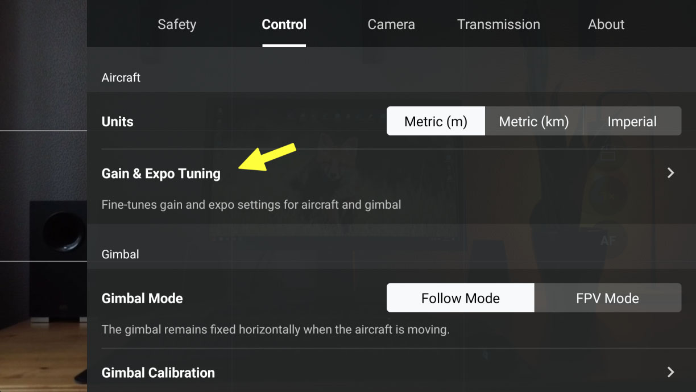Show the About tab
The image size is (696, 392).
(x=606, y=24)
